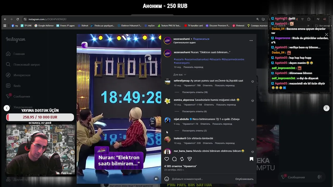Go back with the browser back arrow
This screenshot has width=333, height=187.
(x=5, y=19)
